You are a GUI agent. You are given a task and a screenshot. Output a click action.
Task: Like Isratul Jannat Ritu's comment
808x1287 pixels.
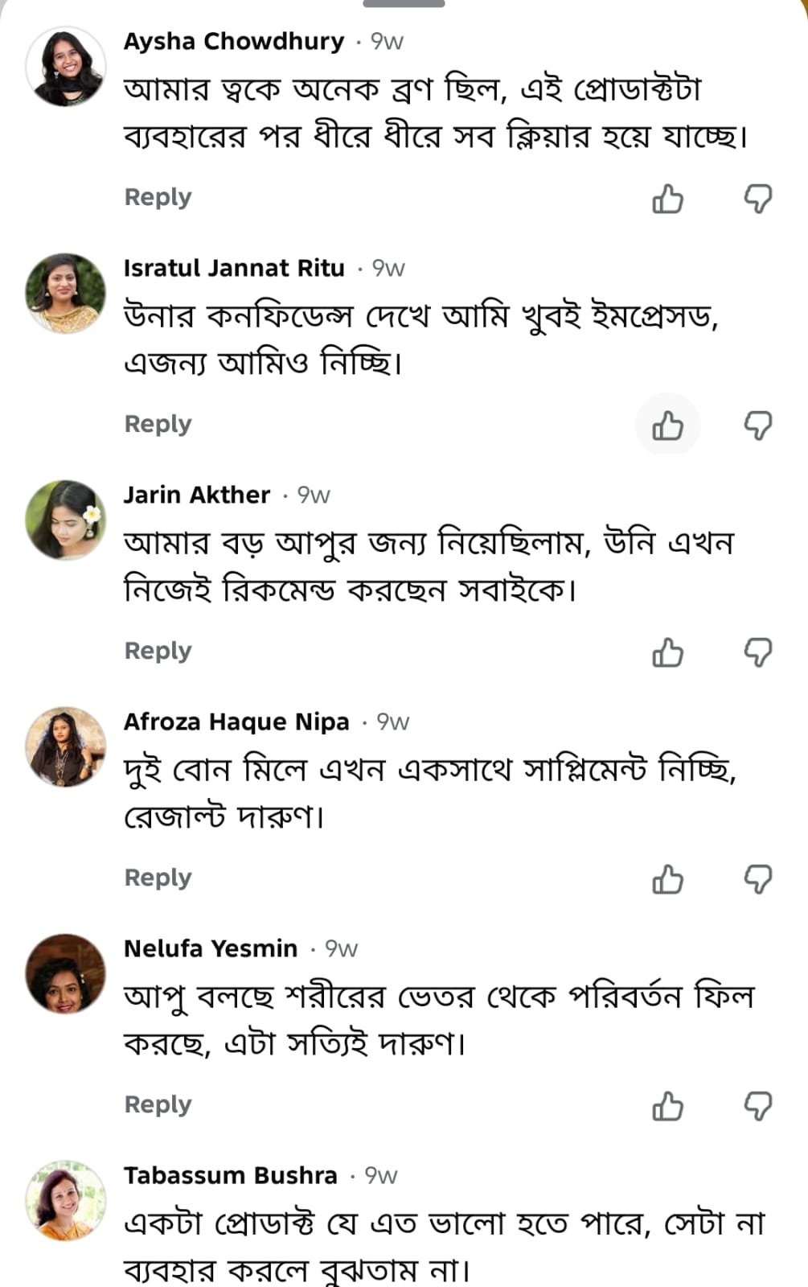point(667,425)
